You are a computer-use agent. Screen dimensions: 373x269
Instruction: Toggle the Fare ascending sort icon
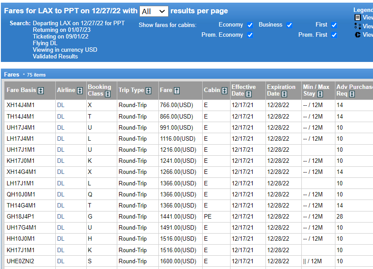tap(177, 91)
